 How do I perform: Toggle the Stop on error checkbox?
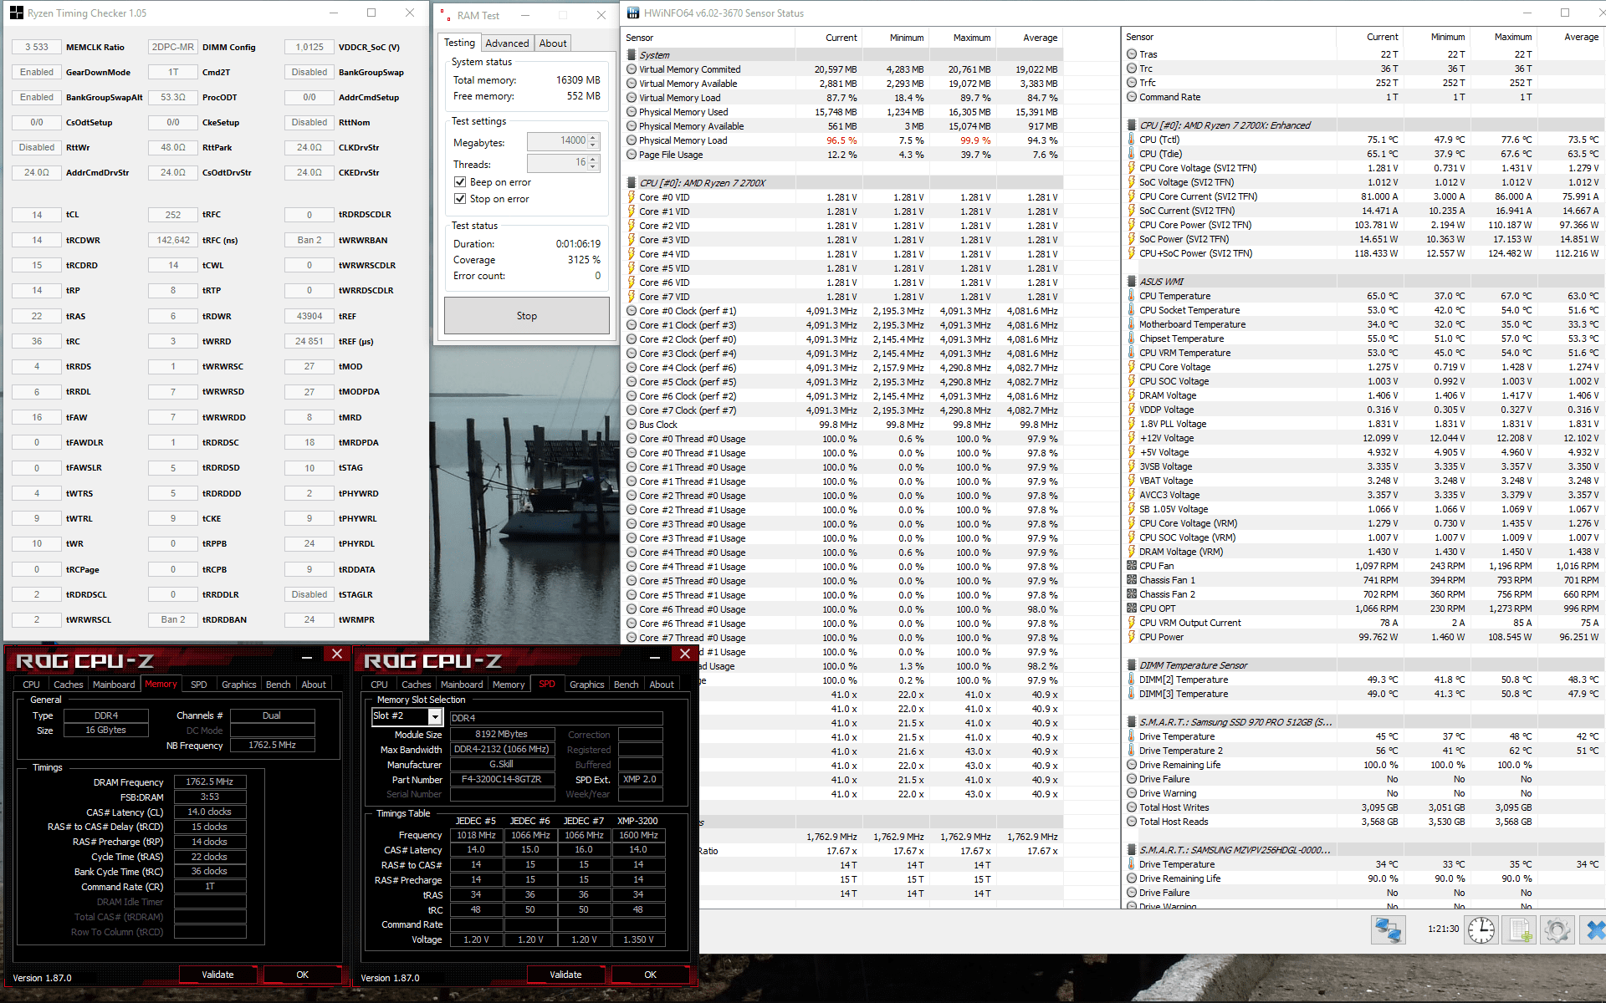pyautogui.click(x=460, y=199)
